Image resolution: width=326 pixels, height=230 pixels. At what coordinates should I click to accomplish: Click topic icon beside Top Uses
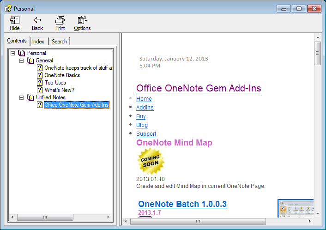tap(40, 83)
